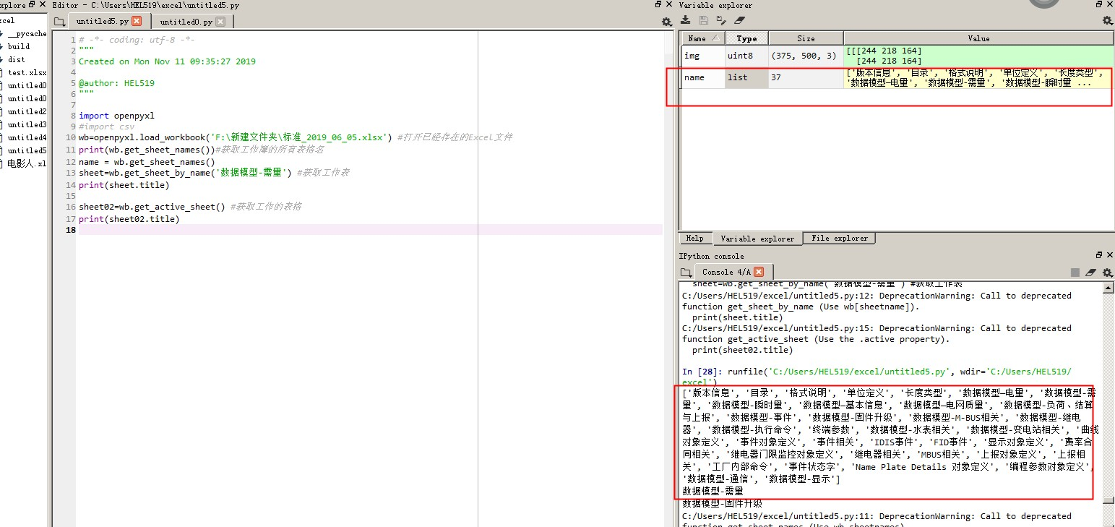Screen dimensions: 1115x527
Task: Click the 'print(sheet02.title)' code line
Action: pos(129,218)
